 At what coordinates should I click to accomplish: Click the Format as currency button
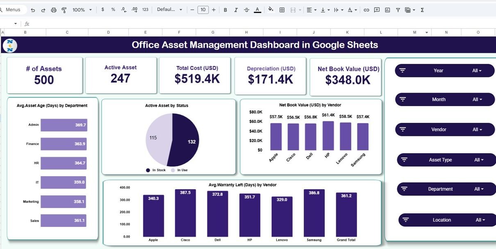pos(102,10)
